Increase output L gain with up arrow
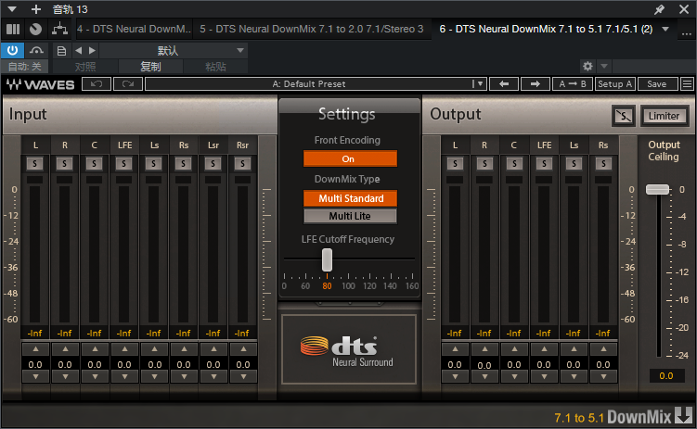The image size is (697, 429). tap(455, 349)
